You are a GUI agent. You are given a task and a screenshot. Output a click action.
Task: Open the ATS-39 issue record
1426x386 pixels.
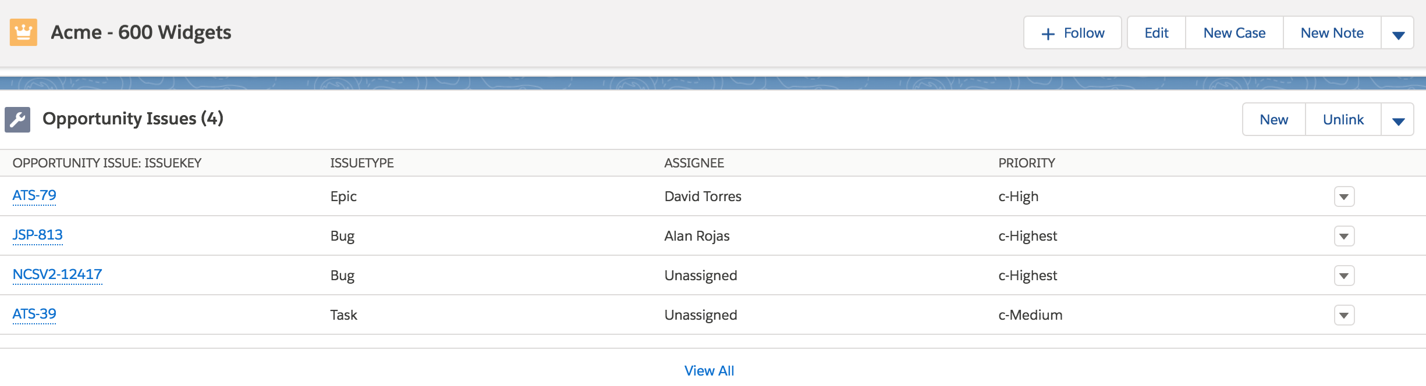(34, 314)
